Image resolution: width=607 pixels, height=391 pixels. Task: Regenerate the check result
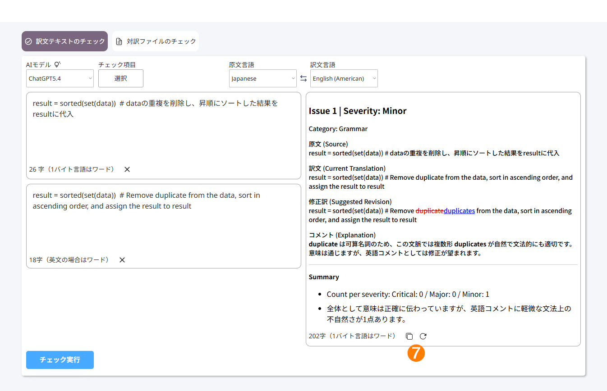coord(423,336)
